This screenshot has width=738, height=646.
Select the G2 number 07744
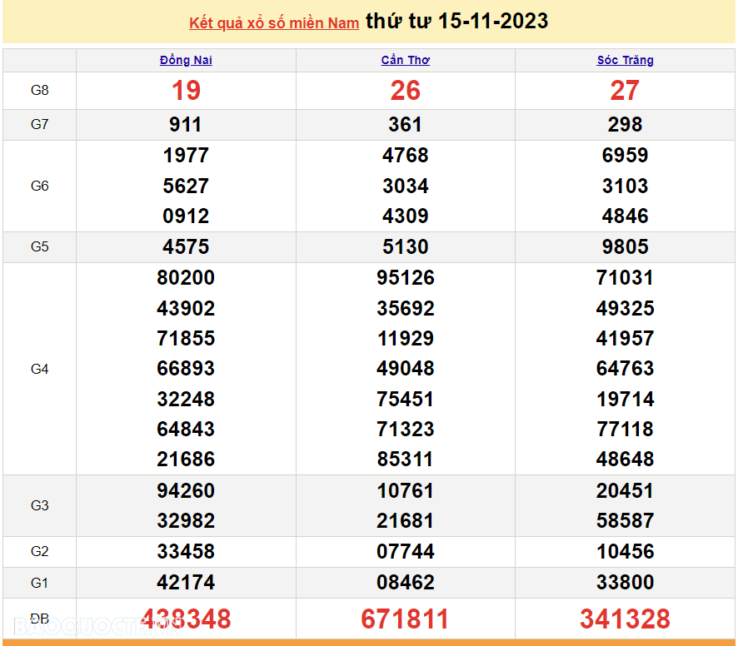click(406, 551)
